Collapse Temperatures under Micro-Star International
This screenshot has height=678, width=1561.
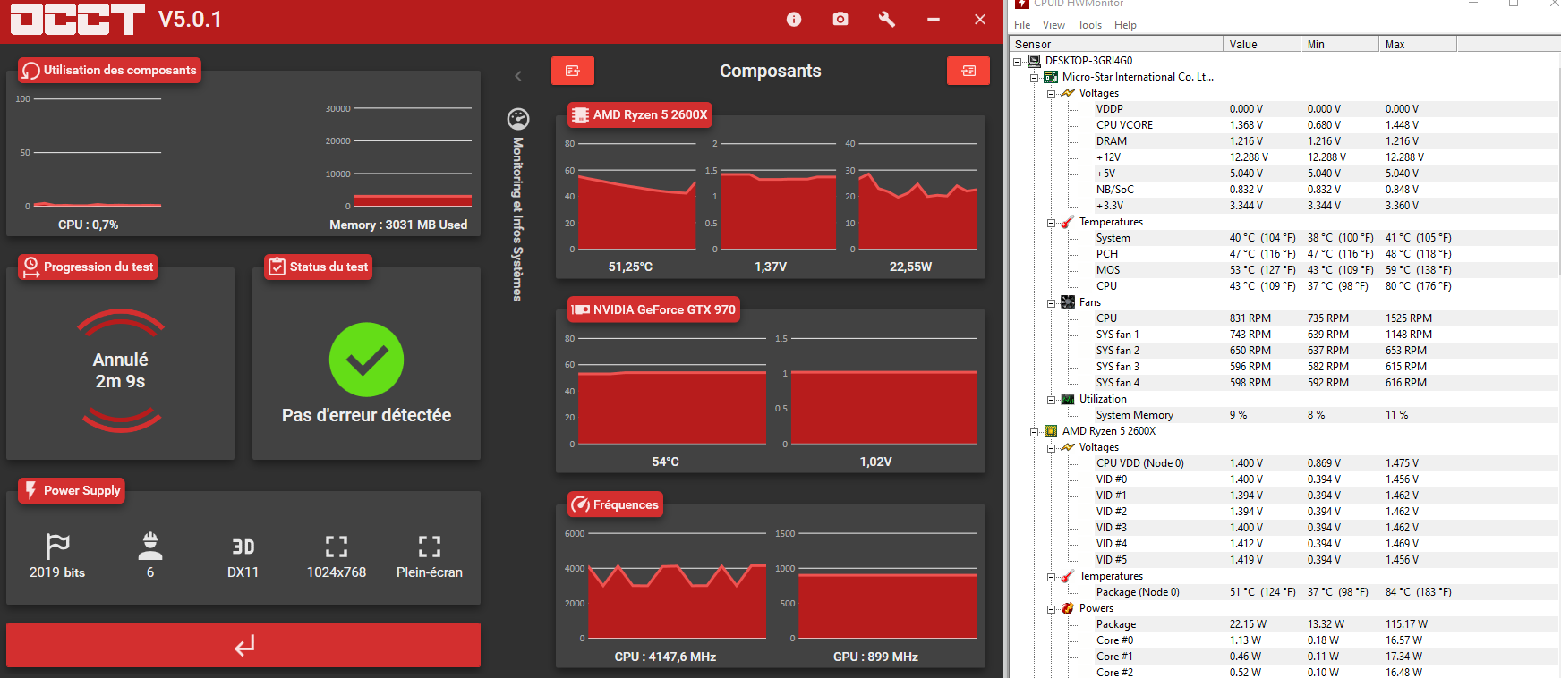[x=1052, y=223]
